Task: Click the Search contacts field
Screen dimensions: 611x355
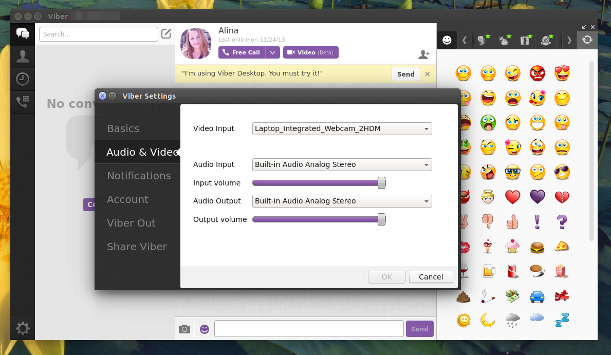Action: coord(99,34)
